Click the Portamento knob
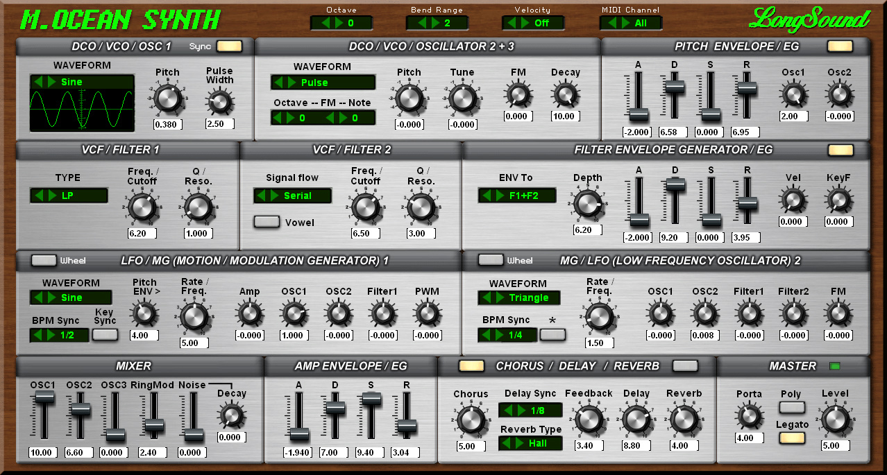The width and height of the screenshot is (887, 475). 749,417
